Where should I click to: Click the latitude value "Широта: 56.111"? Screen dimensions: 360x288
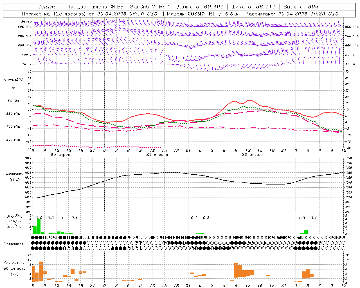253,7
